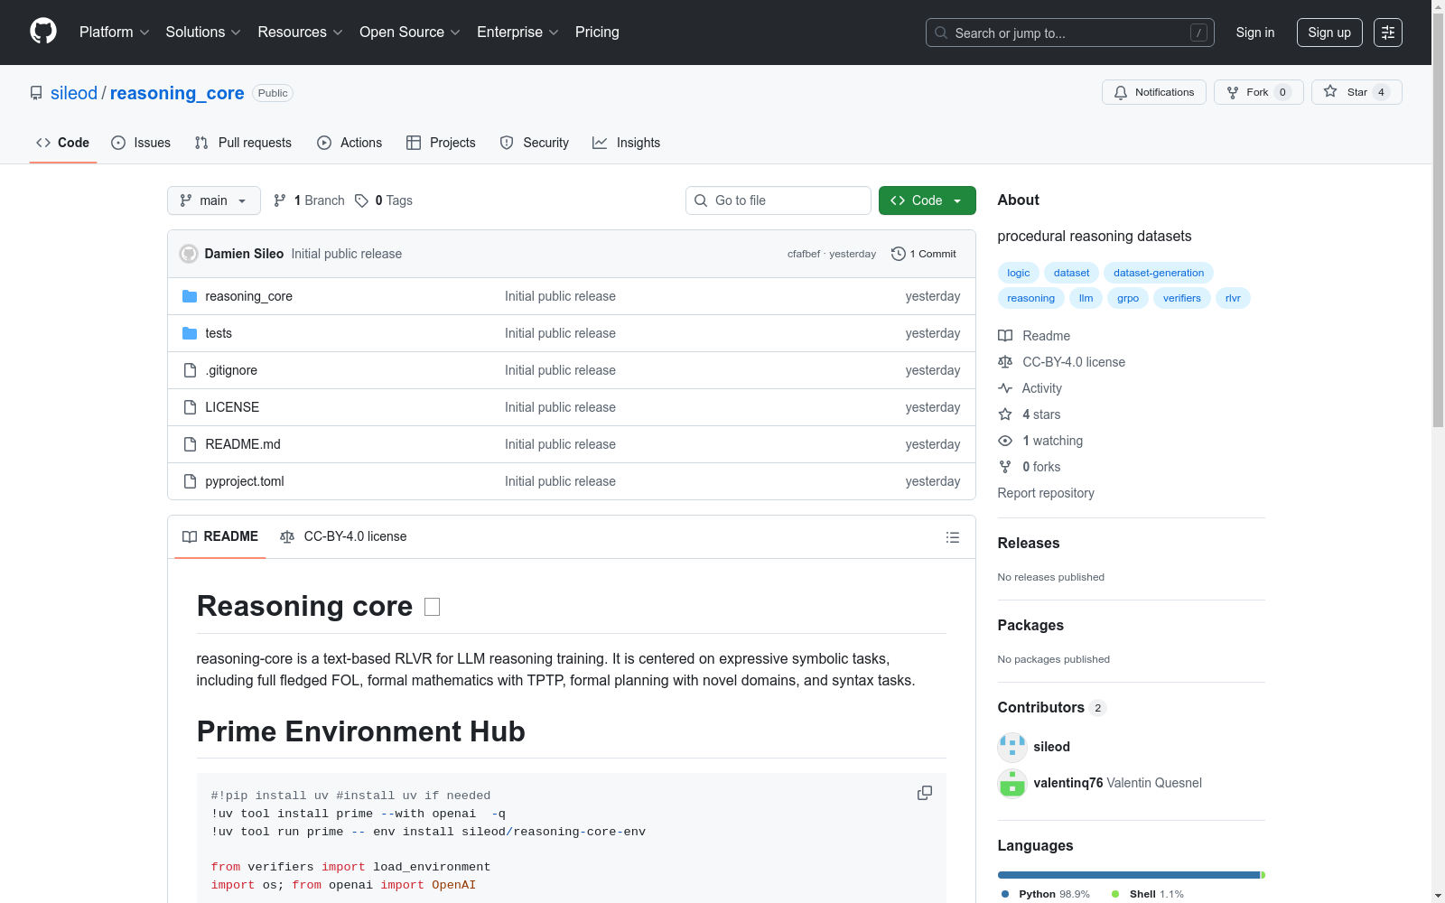Open the Insights tab

[x=627, y=143]
